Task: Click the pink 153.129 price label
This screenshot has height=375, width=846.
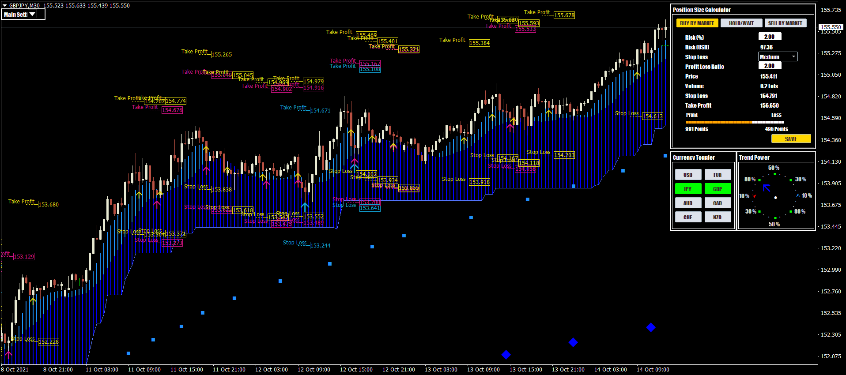Action: pos(23,256)
